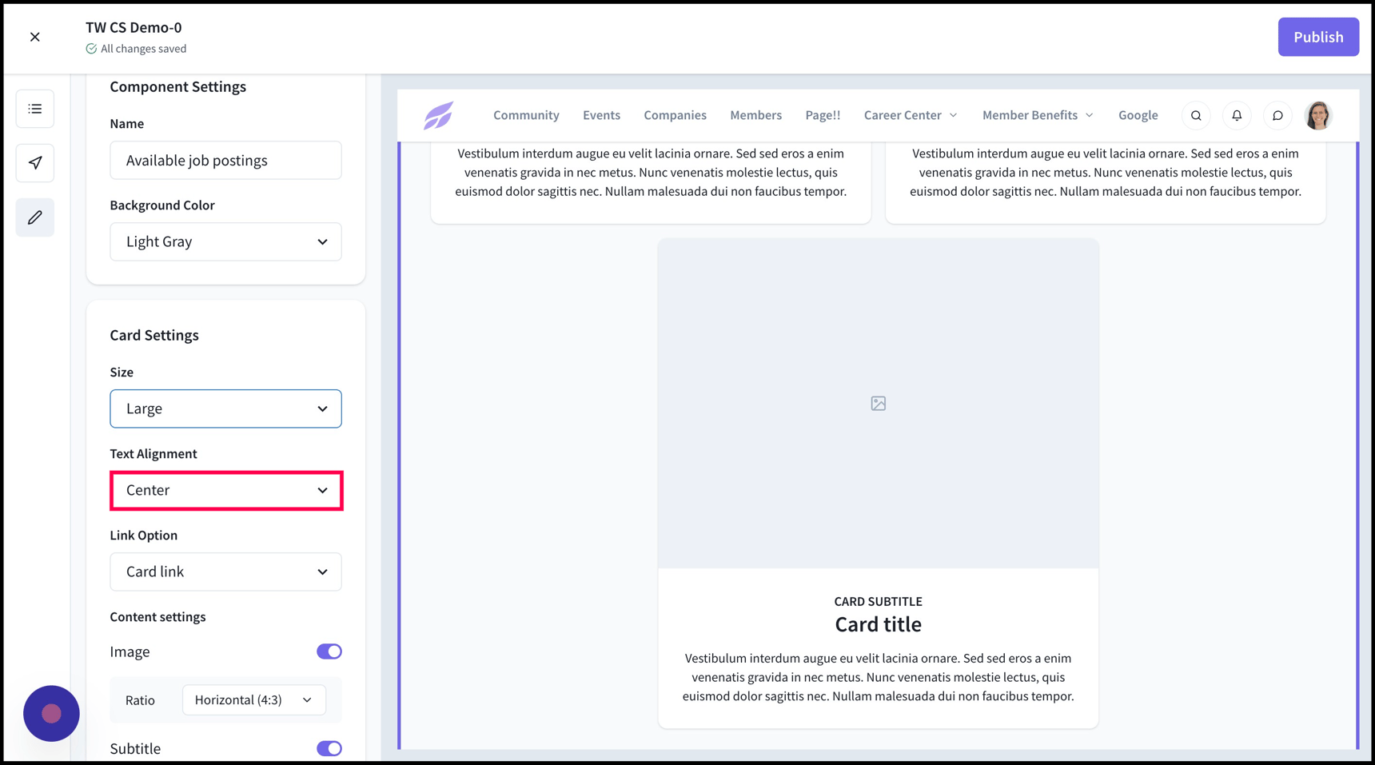
Task: Go to the Community nav item
Action: click(526, 115)
